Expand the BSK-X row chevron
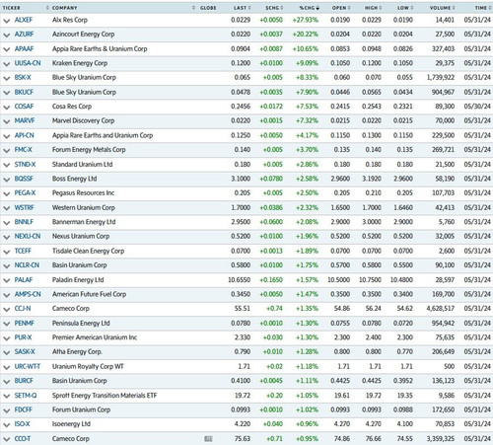 (6, 78)
